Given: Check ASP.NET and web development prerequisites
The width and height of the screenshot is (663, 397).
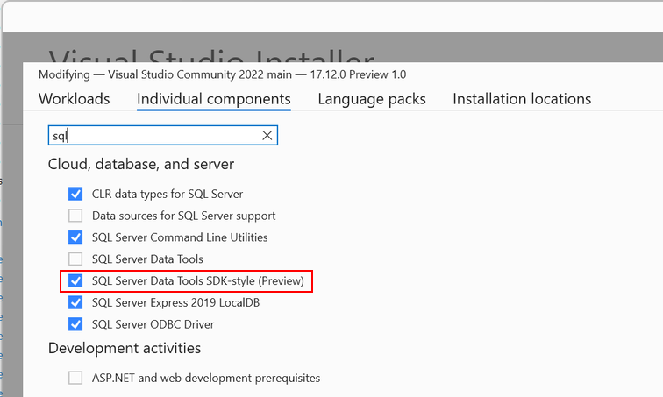Looking at the screenshot, I should (75, 379).
